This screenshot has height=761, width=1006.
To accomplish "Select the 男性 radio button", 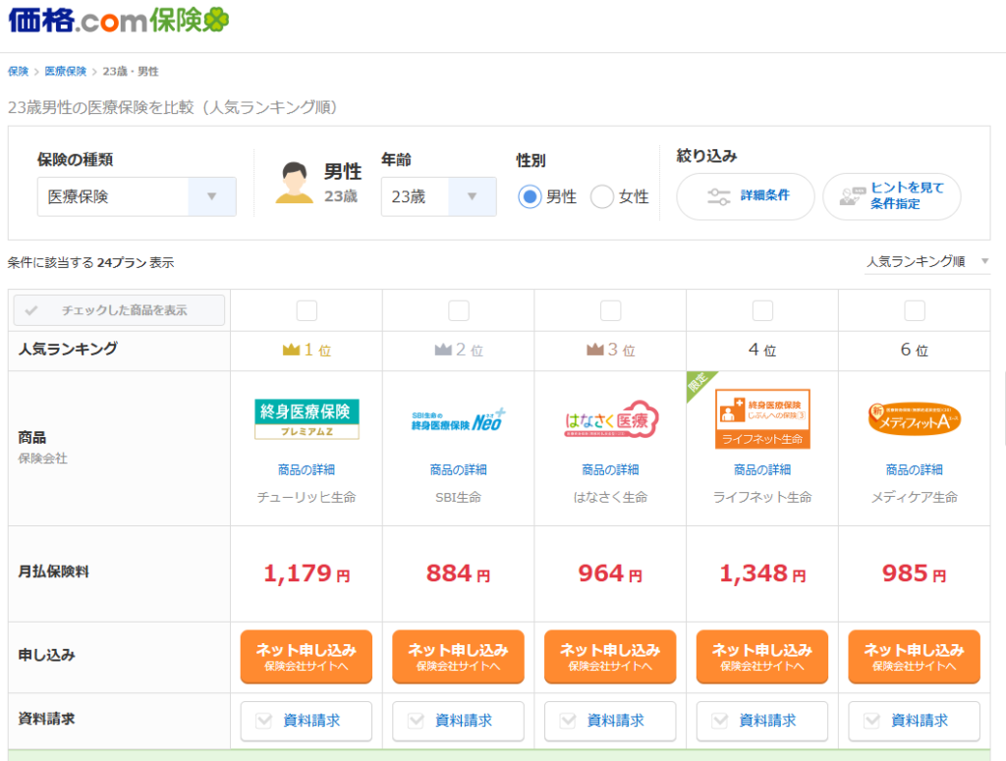I will (x=530, y=196).
